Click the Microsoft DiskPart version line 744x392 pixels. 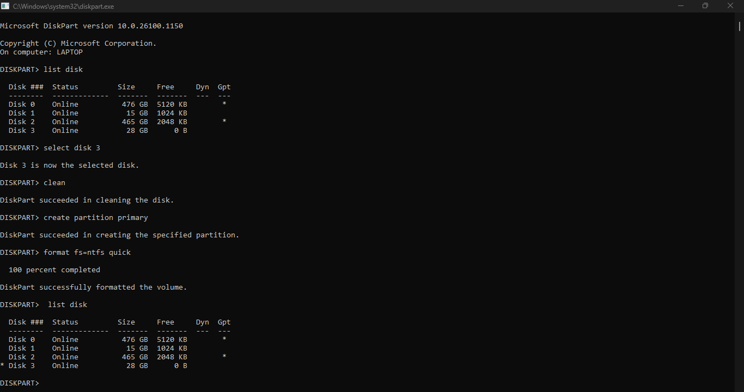coord(92,26)
